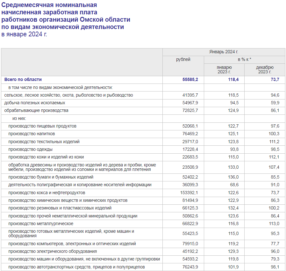Select the "обрабатывающие производства" row label
Screen dimensions: 286x271
(36, 110)
